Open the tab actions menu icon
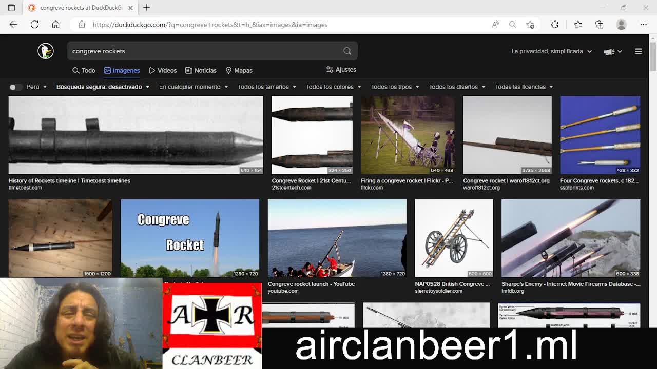Image resolution: width=657 pixels, height=369 pixels. click(11, 8)
